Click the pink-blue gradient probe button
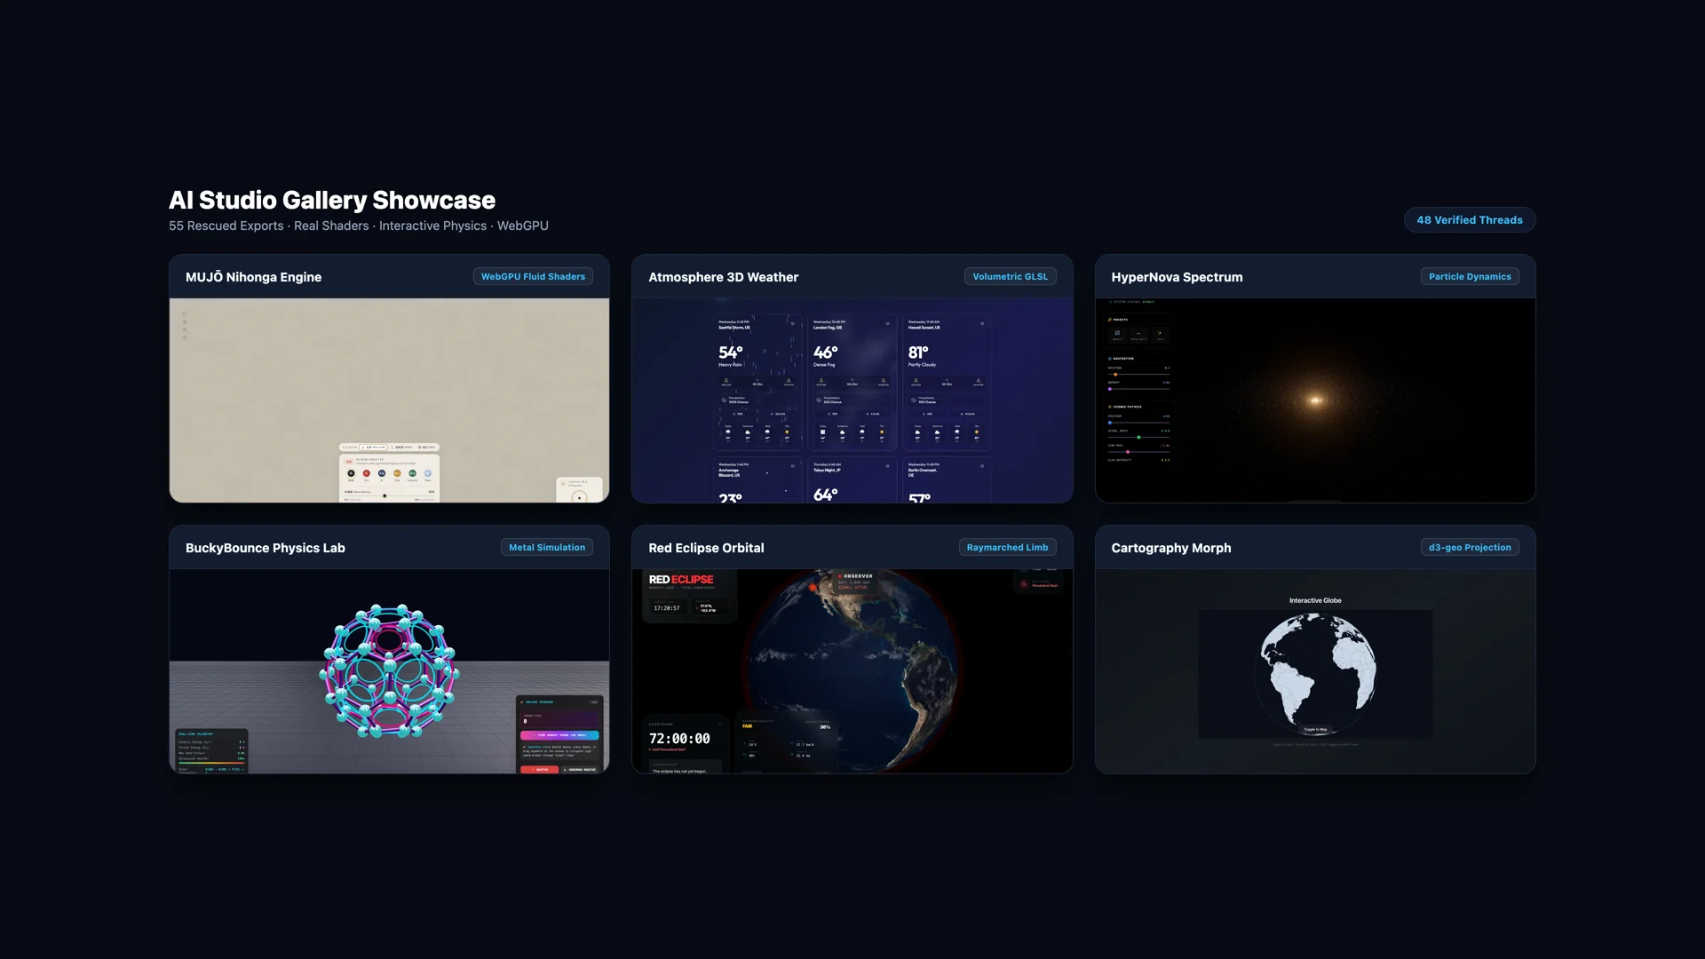The height and width of the screenshot is (959, 1705). [x=559, y=735]
